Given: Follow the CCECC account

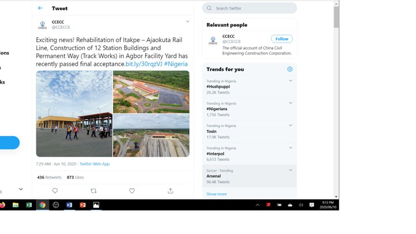Looking at the screenshot, I should click(282, 39).
